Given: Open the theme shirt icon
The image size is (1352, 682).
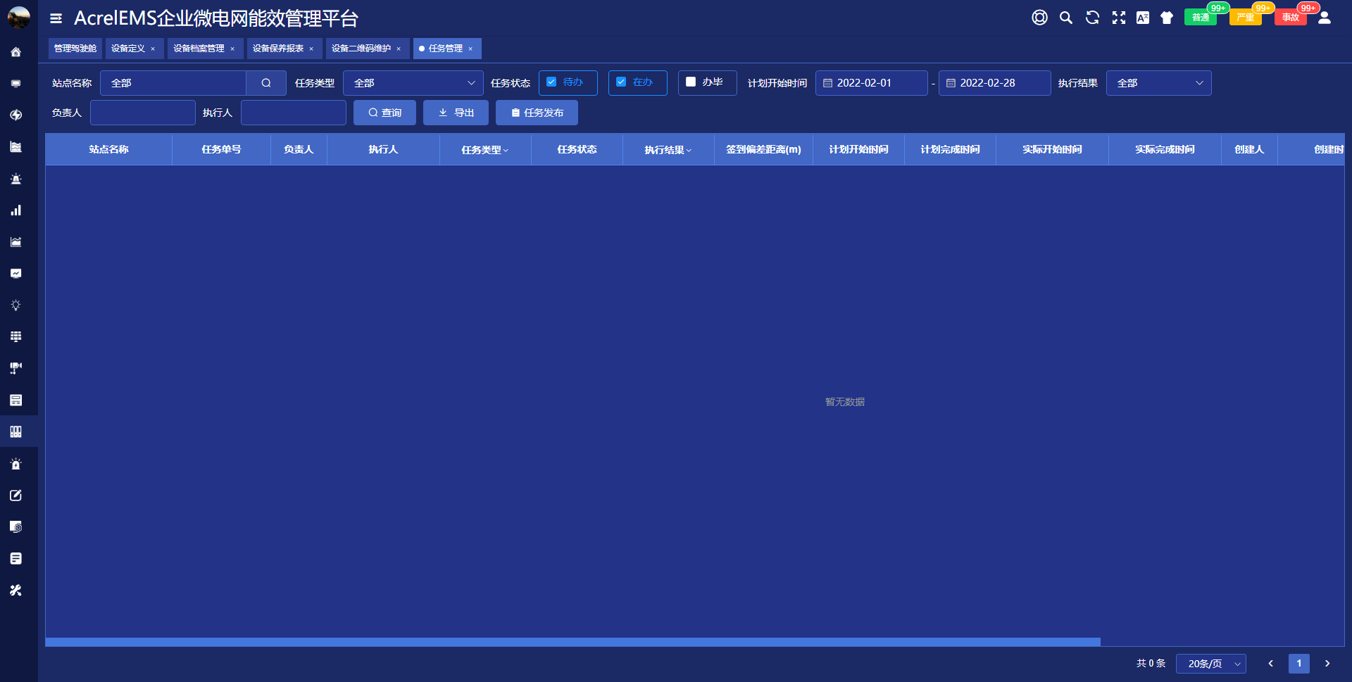Looking at the screenshot, I should tap(1167, 18).
